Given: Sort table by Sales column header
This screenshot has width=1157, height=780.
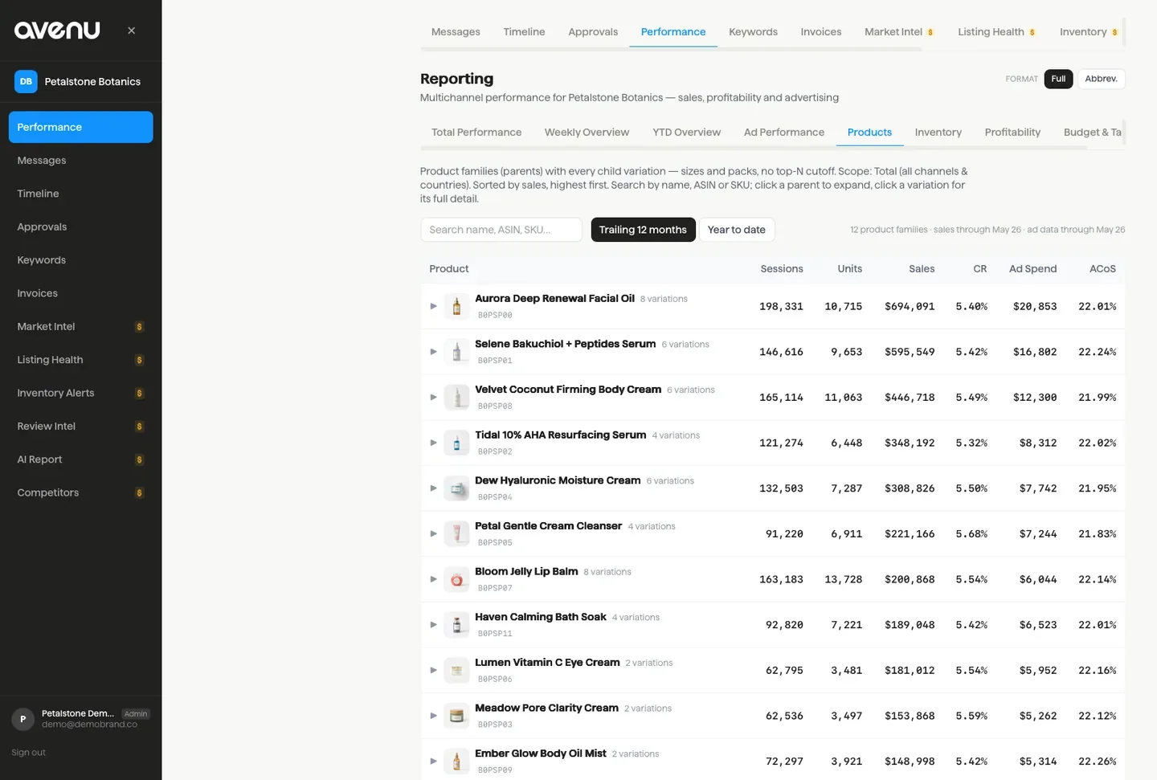Looking at the screenshot, I should [922, 269].
